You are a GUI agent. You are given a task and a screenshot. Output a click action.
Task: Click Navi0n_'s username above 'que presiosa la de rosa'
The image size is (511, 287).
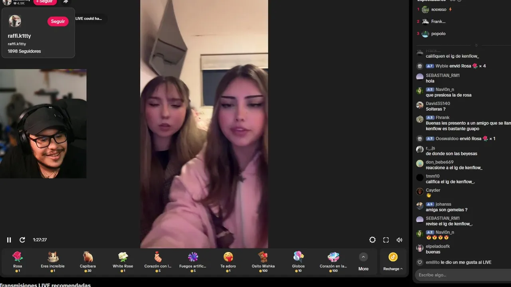tap(445, 89)
